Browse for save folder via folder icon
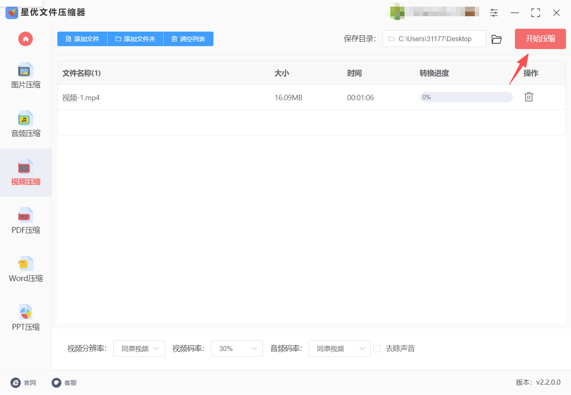The height and width of the screenshot is (395, 571). pyautogui.click(x=497, y=39)
